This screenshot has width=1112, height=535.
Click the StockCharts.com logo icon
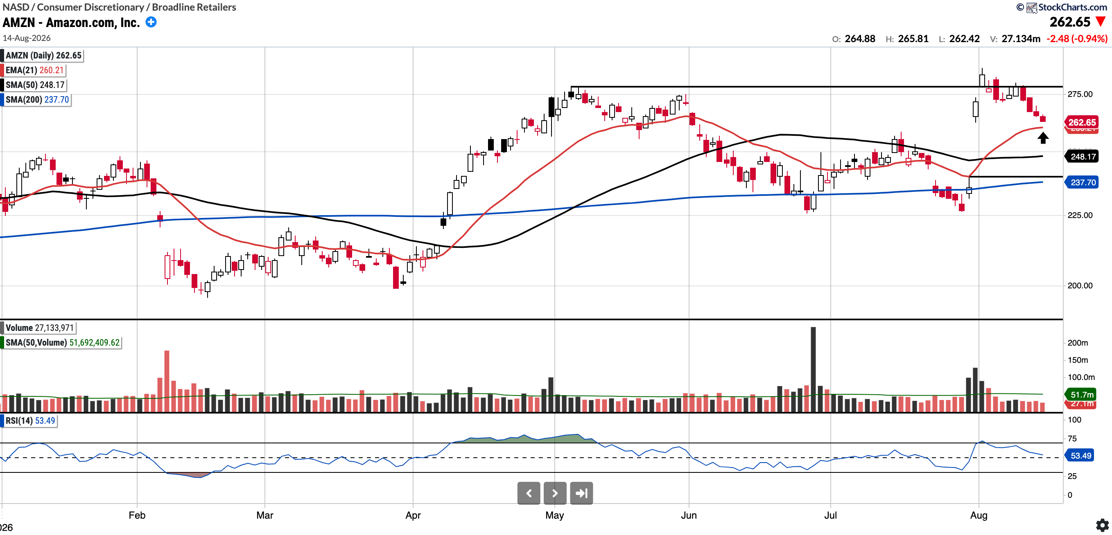pyautogui.click(x=1032, y=7)
